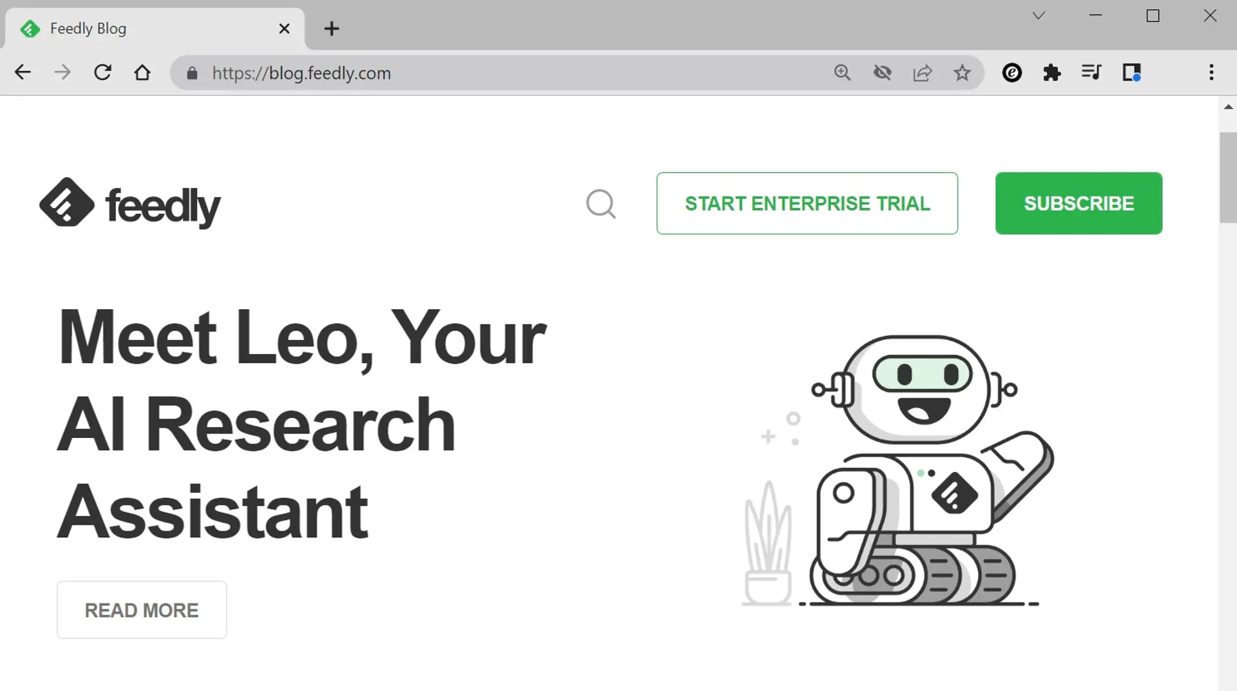Open a new browser tab

coord(331,28)
